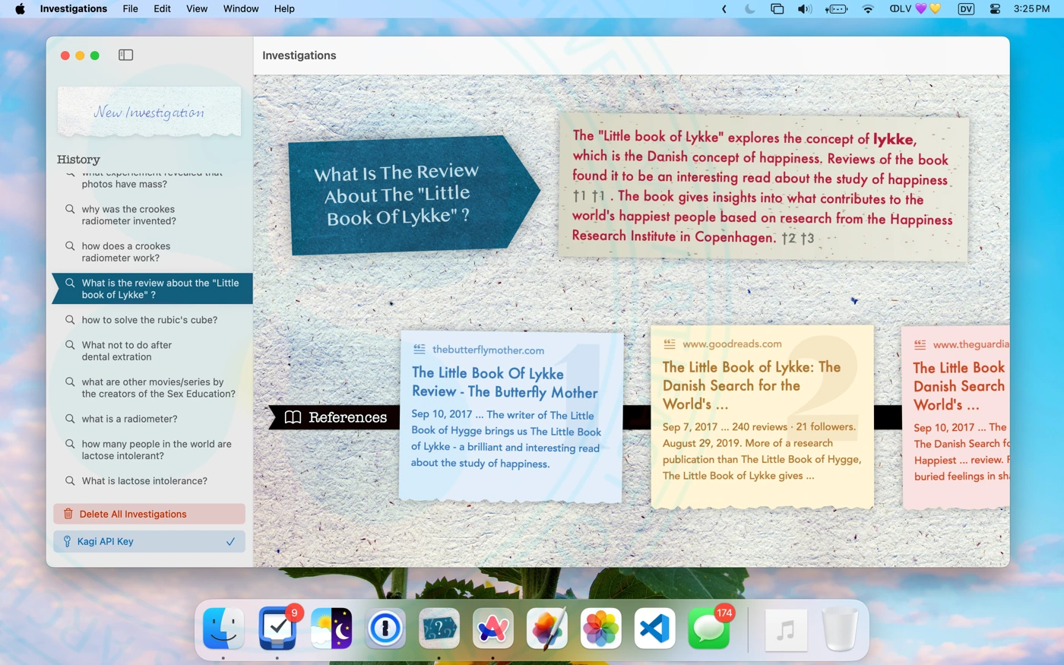Click the key icon next to Kagi API Key
Screen dimensions: 1064x665
[67, 541]
